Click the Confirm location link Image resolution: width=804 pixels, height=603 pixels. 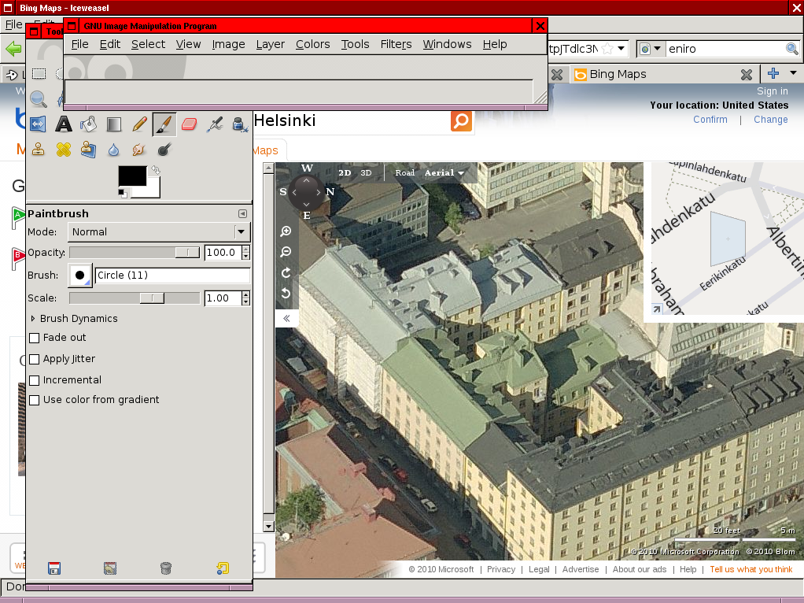[x=710, y=120]
